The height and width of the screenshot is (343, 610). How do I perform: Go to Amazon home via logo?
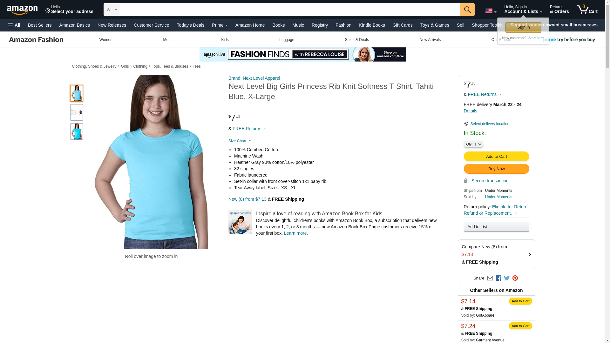coord(22,10)
